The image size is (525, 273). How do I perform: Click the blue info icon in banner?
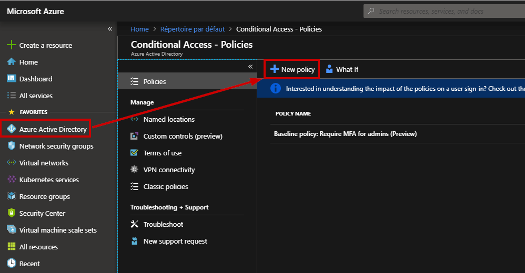pos(276,88)
